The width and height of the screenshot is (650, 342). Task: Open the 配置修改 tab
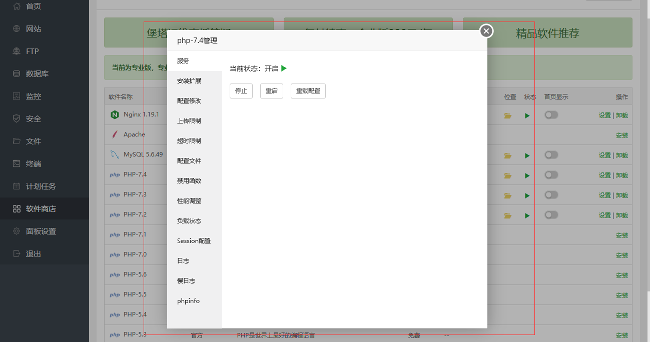point(195,101)
